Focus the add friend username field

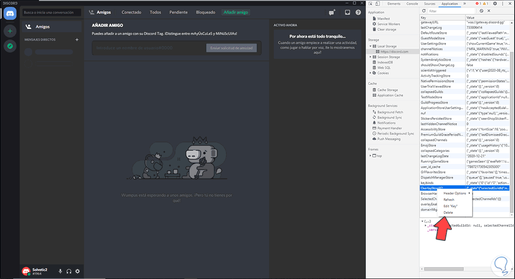[148, 48]
